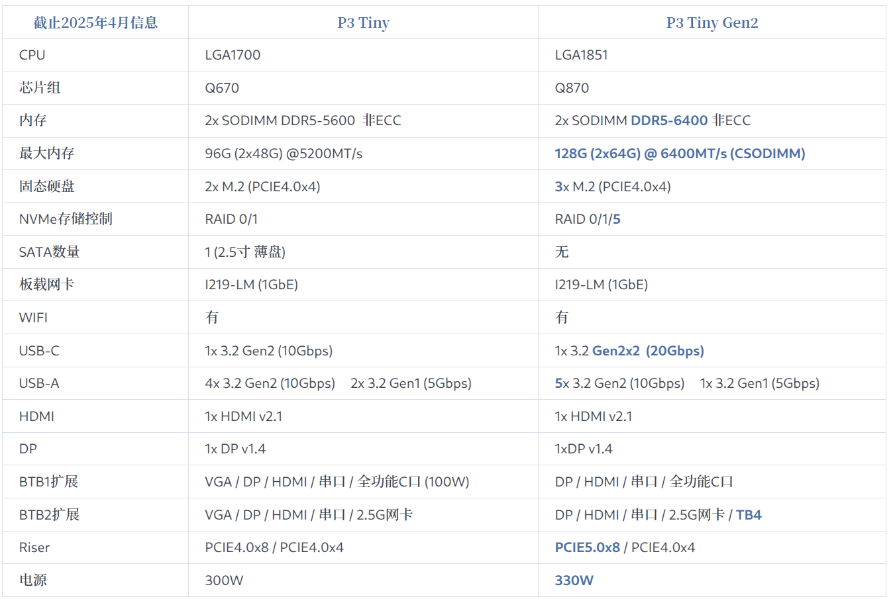Select the 'USB-A' row label
Viewport: 893px width, 599px height.
39,383
